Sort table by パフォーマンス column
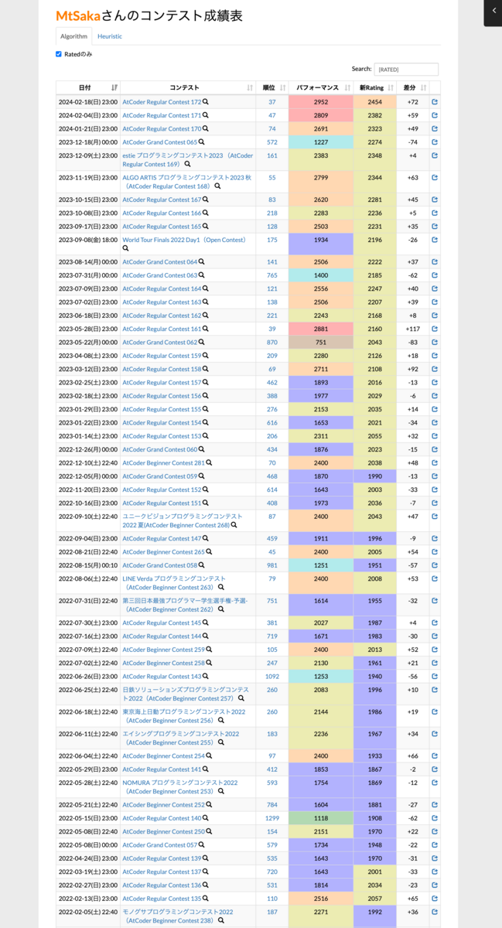Screen dimensions: 502x928 [320, 88]
